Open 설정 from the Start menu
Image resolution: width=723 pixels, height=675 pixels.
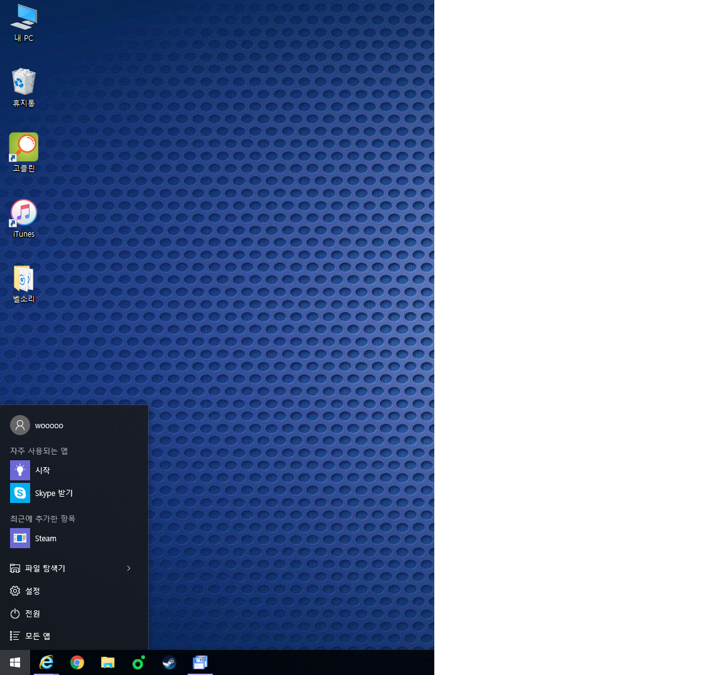[x=33, y=591]
